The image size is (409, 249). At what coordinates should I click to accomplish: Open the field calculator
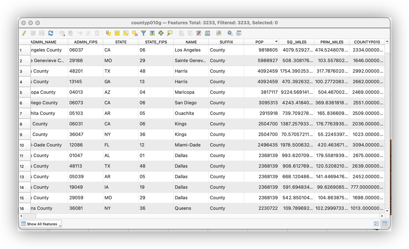(x=207, y=33)
